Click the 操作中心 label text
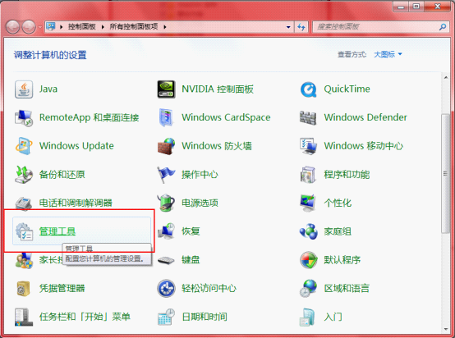The image size is (455, 338). (200, 175)
